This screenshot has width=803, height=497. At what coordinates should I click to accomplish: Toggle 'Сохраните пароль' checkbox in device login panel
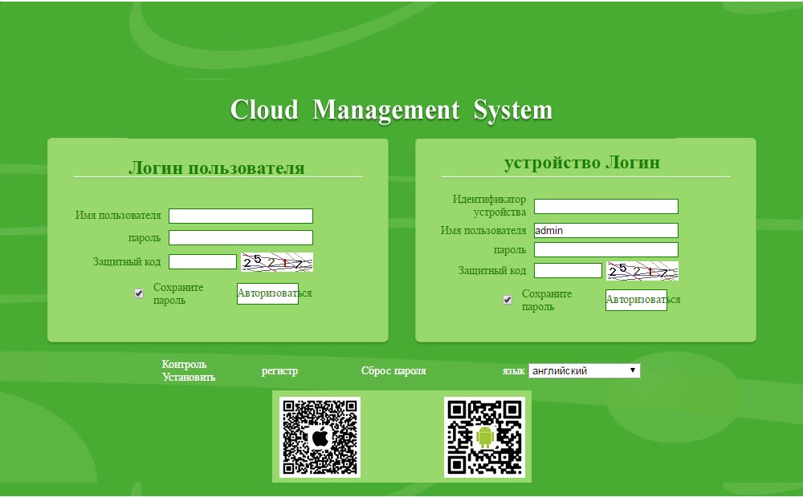pos(507,300)
